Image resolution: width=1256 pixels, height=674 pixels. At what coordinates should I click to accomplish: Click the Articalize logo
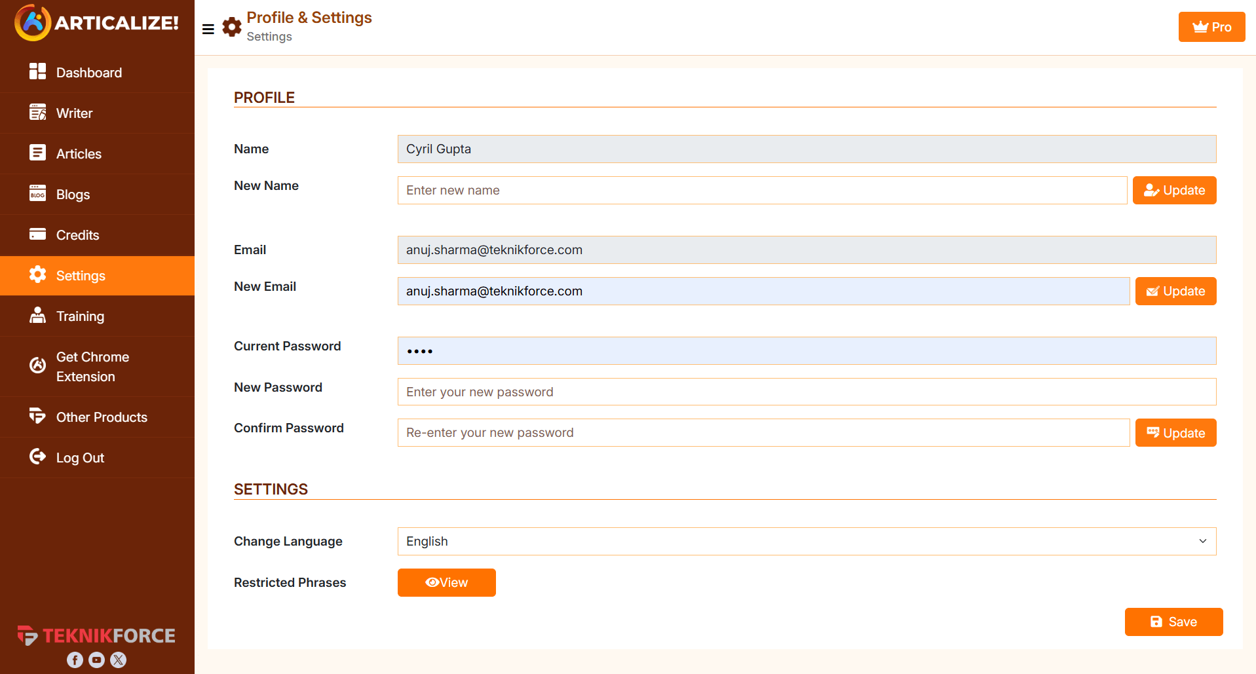point(97,23)
